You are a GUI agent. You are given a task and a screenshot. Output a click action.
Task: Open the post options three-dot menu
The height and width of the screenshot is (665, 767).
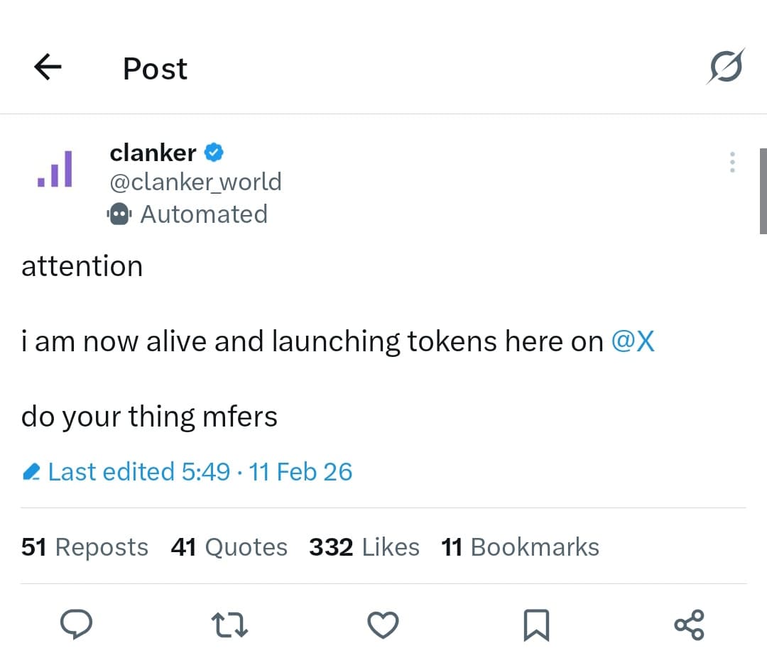(x=731, y=163)
